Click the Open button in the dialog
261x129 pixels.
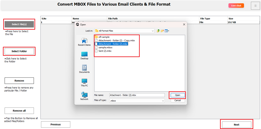(177, 95)
